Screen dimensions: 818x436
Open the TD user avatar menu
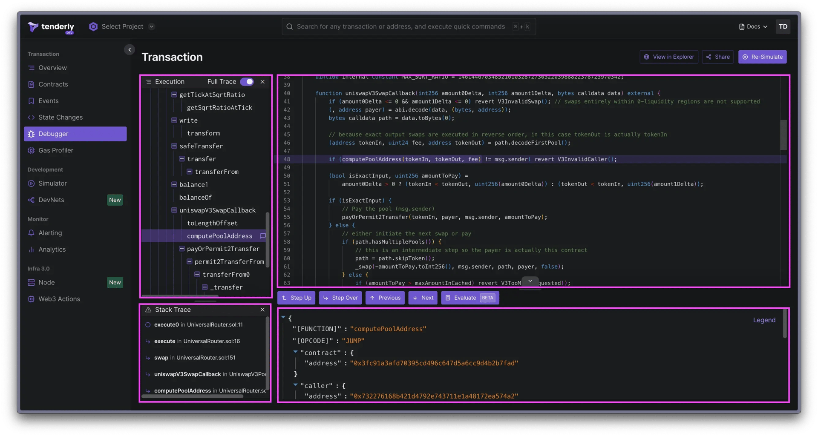783,26
